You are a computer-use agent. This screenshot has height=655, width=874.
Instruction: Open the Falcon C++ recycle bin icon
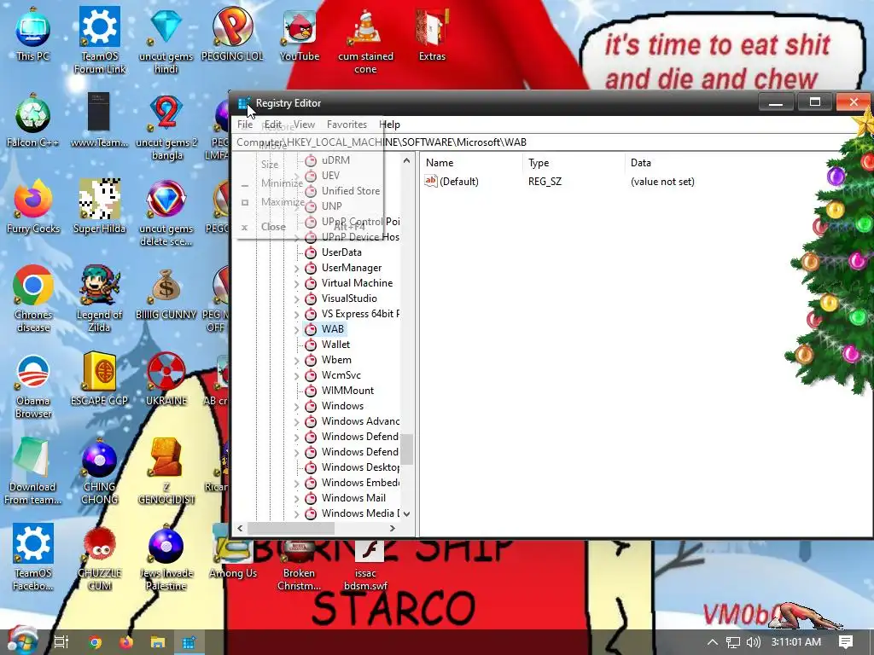point(33,121)
